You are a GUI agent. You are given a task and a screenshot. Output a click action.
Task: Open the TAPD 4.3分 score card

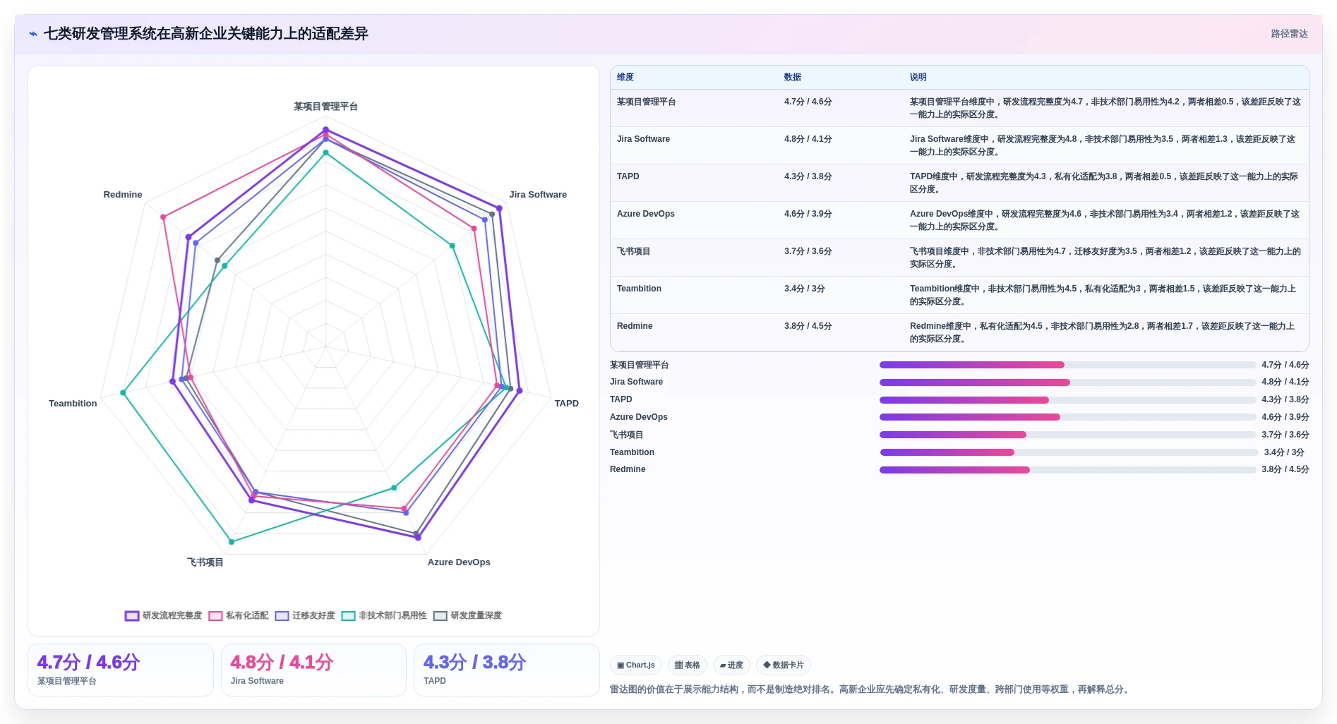point(506,670)
